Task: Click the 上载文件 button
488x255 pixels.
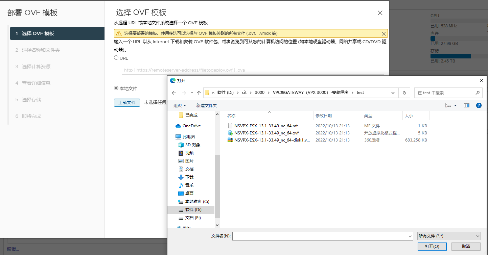Action: pyautogui.click(x=127, y=103)
